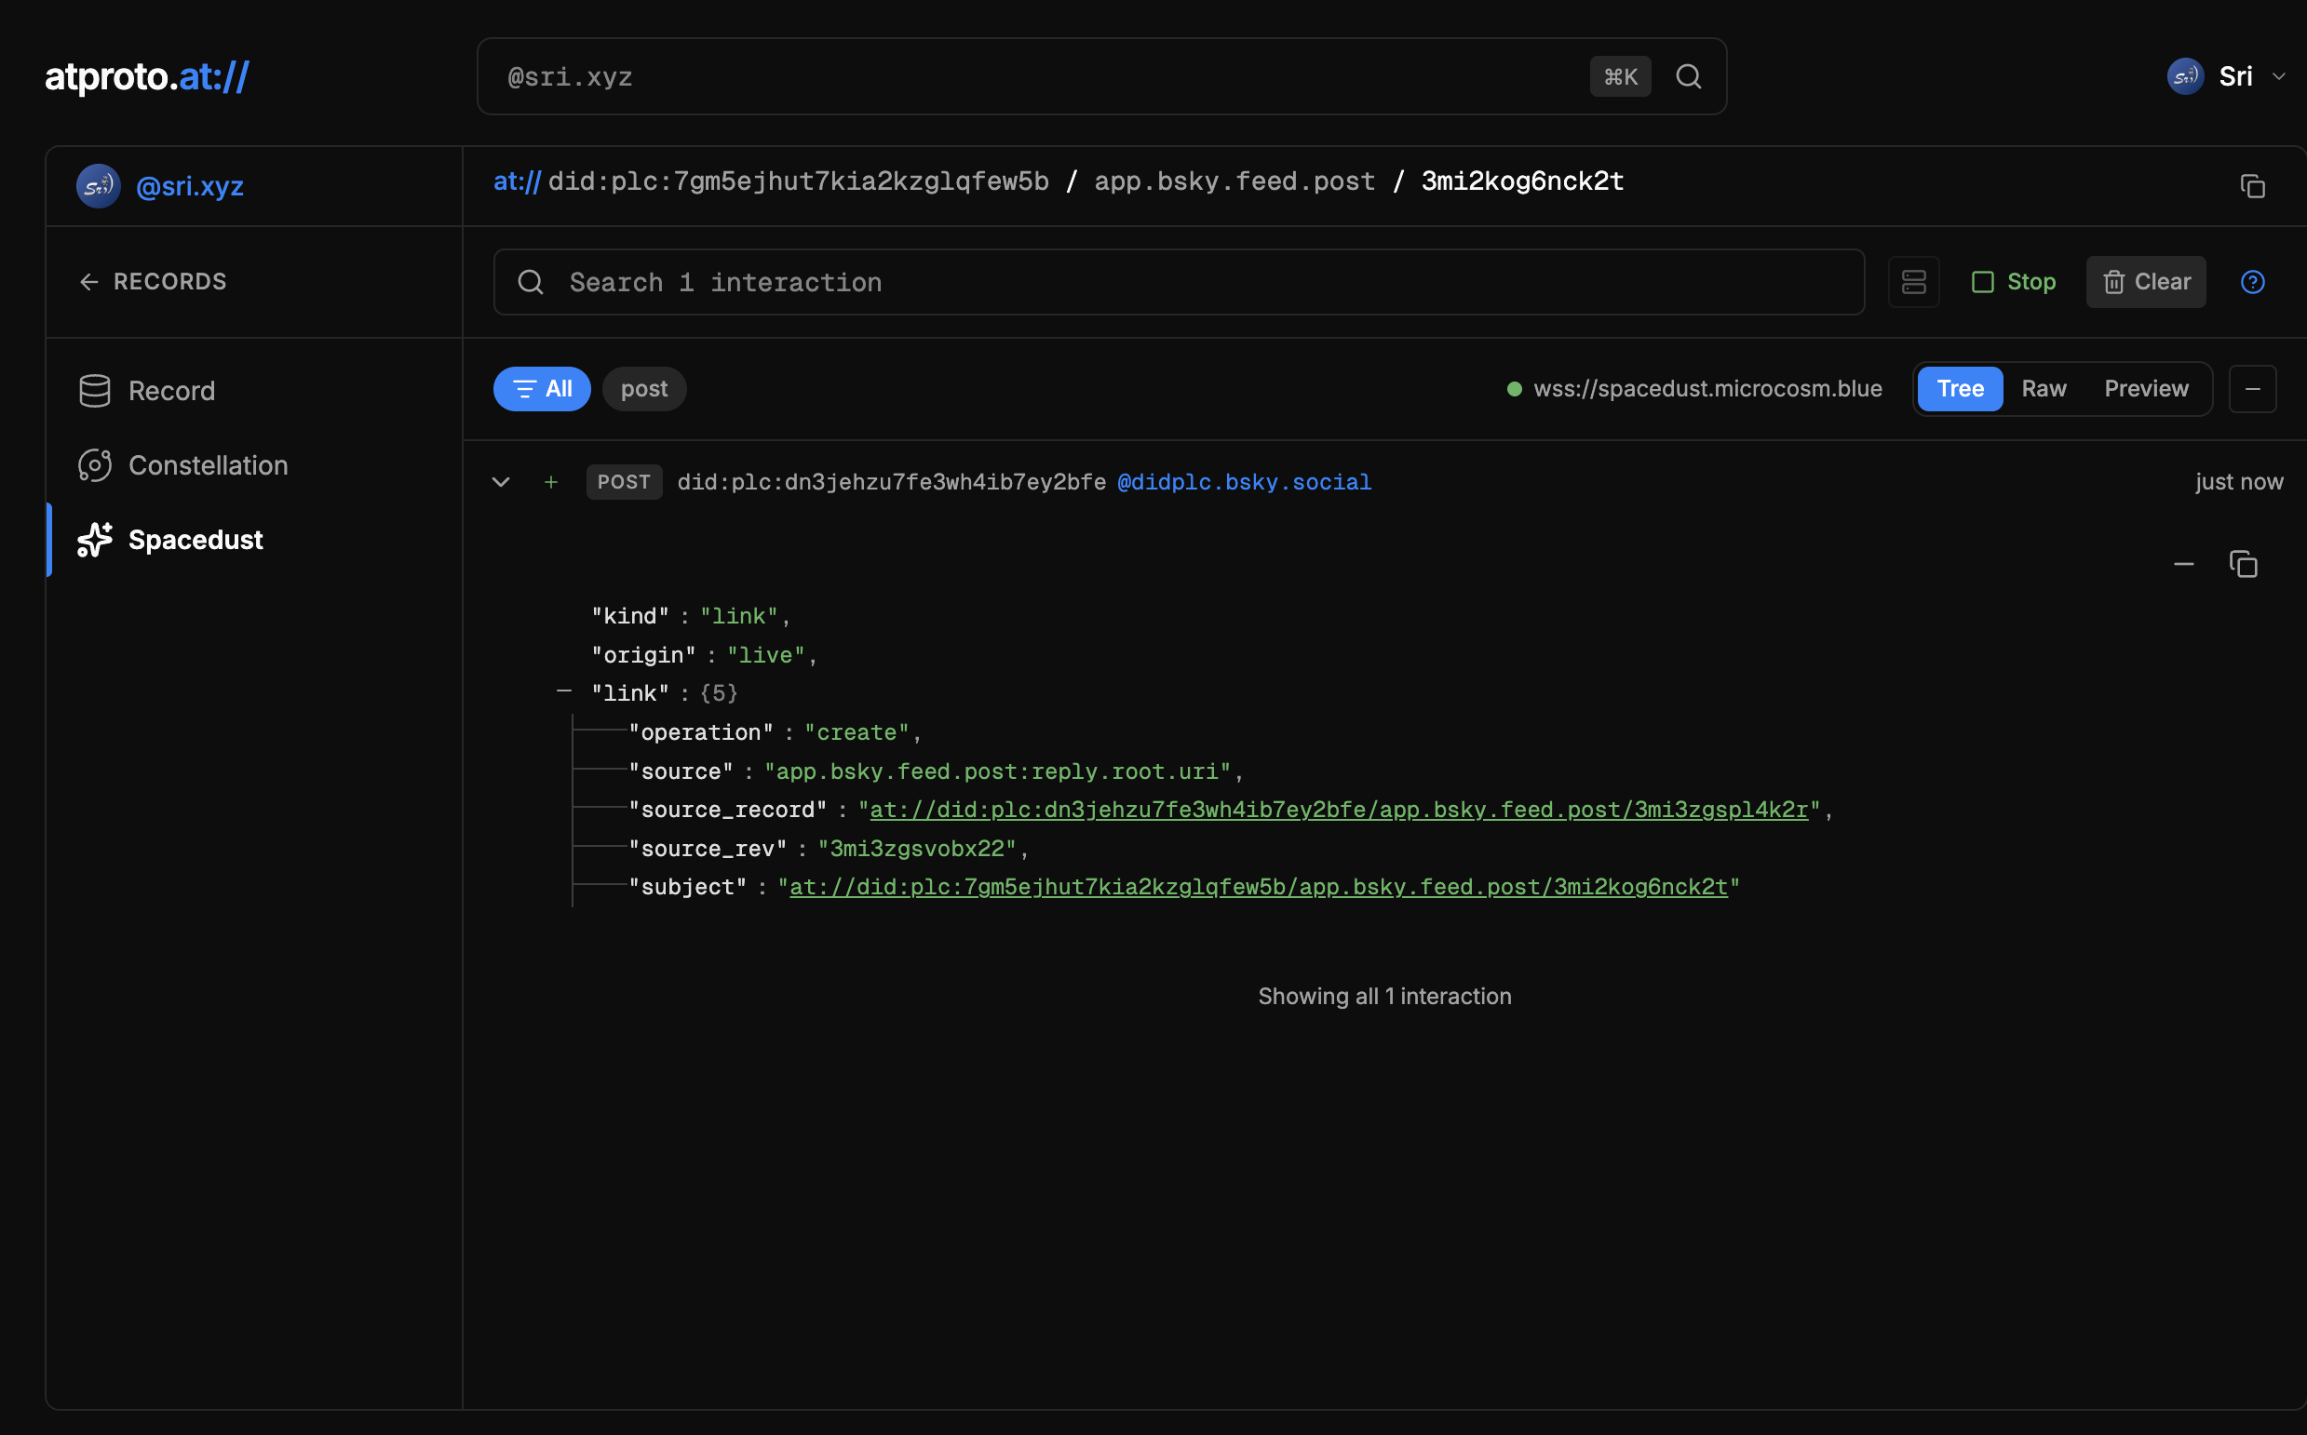Toggle the All filter pill

coord(541,389)
